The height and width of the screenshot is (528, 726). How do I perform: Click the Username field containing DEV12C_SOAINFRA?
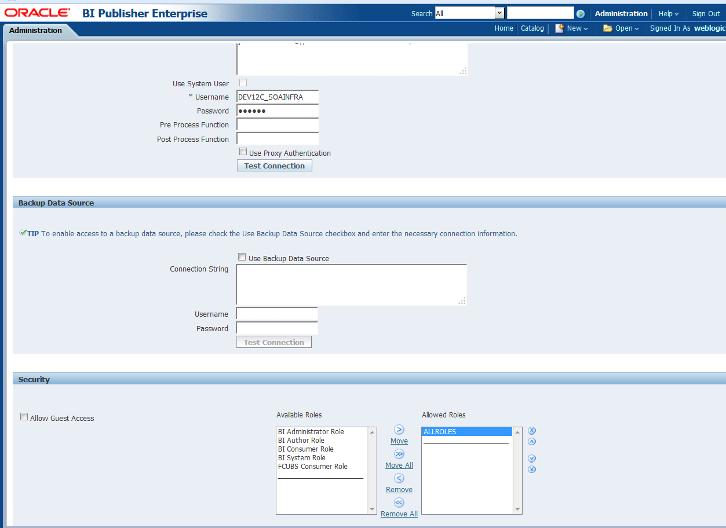pyautogui.click(x=278, y=97)
